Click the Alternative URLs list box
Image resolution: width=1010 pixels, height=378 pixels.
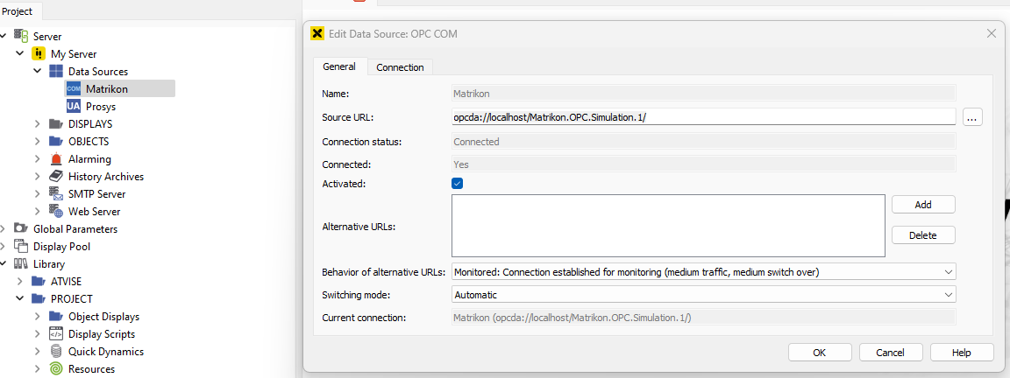[669, 227]
